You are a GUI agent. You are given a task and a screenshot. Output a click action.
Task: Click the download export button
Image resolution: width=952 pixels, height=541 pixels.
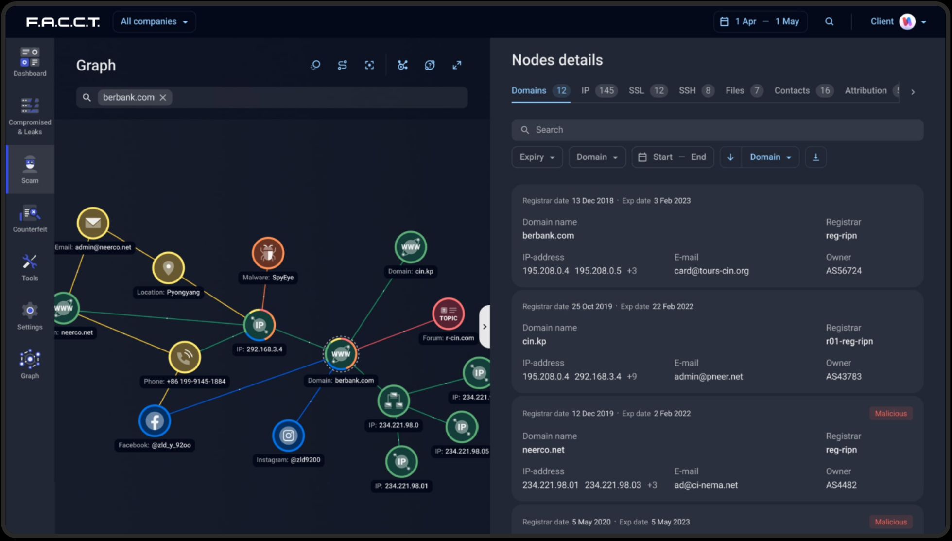coord(815,157)
